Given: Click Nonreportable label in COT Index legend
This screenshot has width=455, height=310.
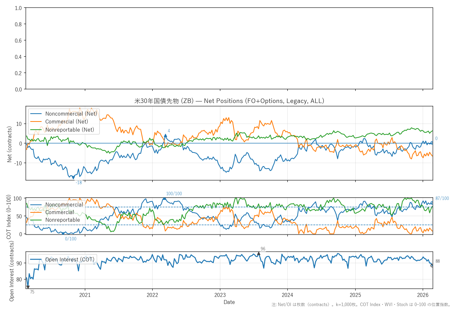Looking at the screenshot, I should (62, 220).
